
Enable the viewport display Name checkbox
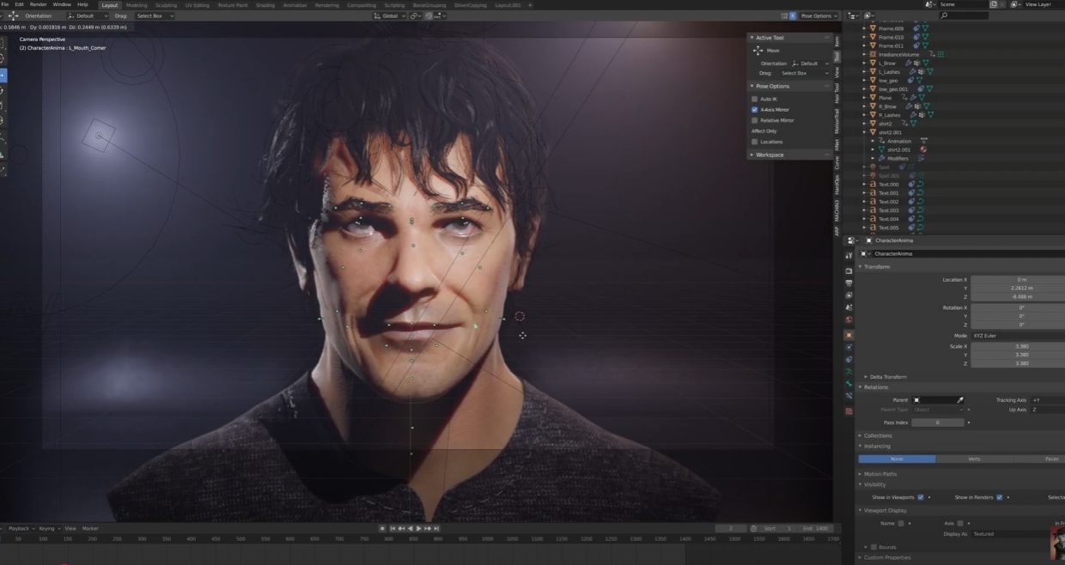[901, 523]
